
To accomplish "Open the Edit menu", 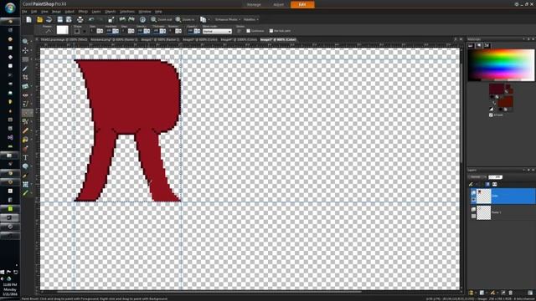I will [33, 12].
